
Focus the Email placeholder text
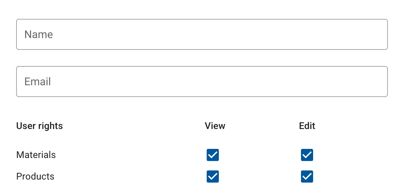[38, 82]
